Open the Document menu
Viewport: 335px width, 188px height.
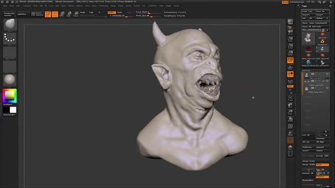point(27,6)
